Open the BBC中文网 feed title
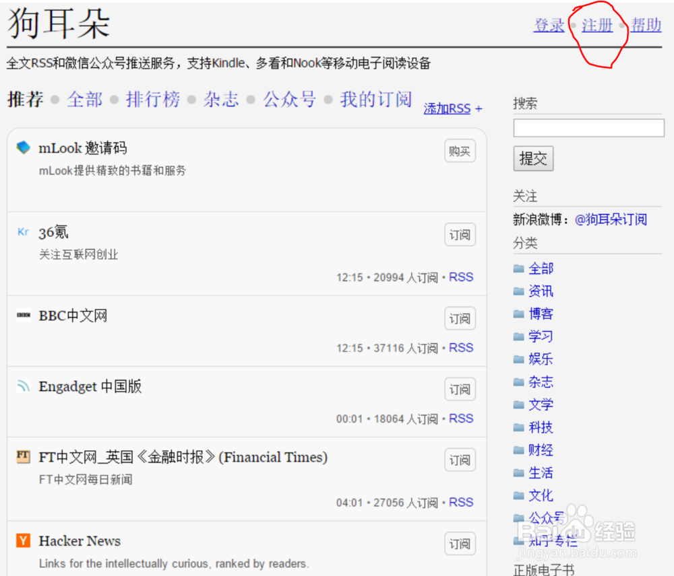674x576 pixels. 73,316
